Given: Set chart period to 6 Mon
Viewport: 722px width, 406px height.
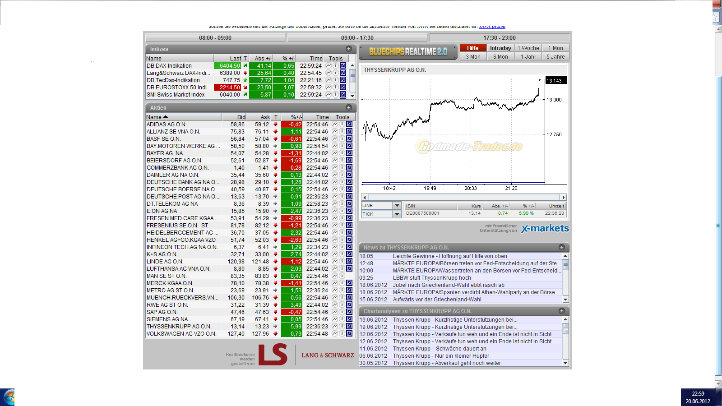Looking at the screenshot, I should pyautogui.click(x=501, y=57).
